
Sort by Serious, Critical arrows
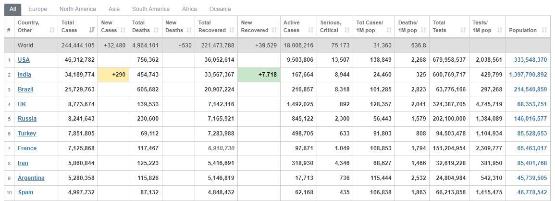[346, 30]
